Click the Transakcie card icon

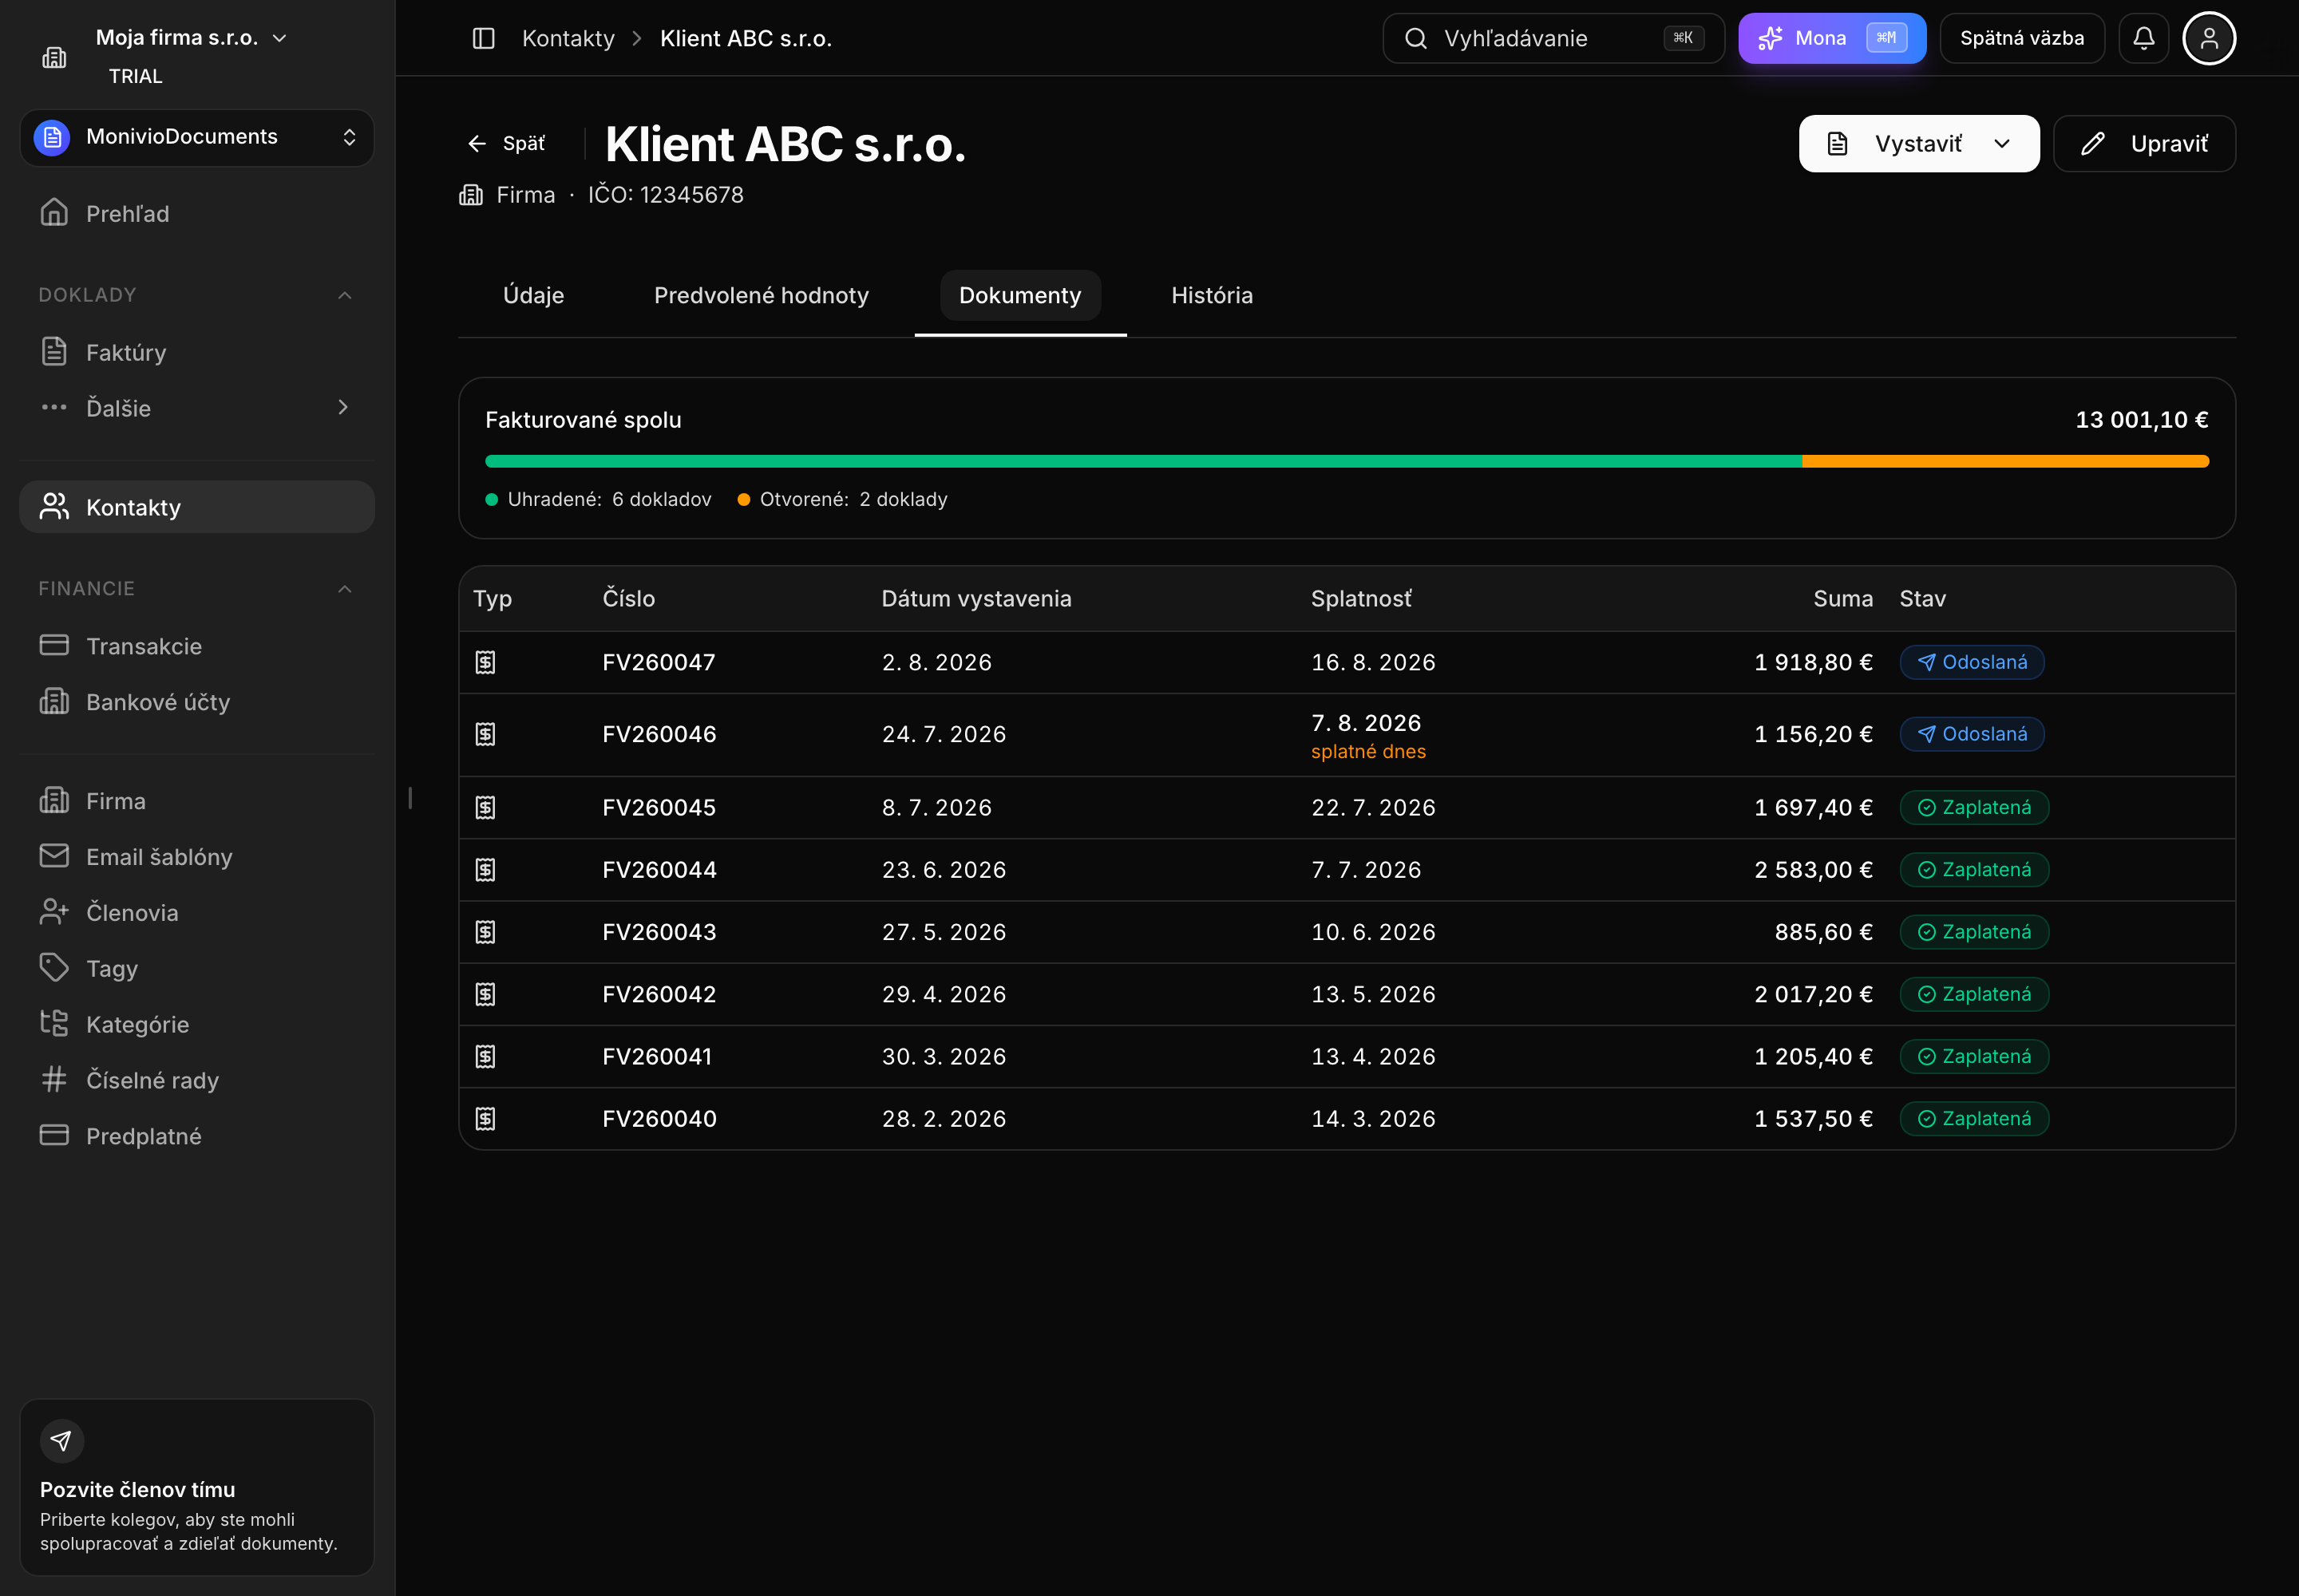54,646
